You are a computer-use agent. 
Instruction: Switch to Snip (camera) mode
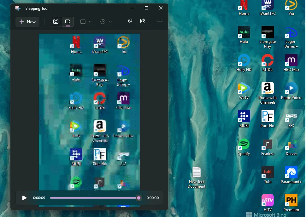[x=56, y=21]
